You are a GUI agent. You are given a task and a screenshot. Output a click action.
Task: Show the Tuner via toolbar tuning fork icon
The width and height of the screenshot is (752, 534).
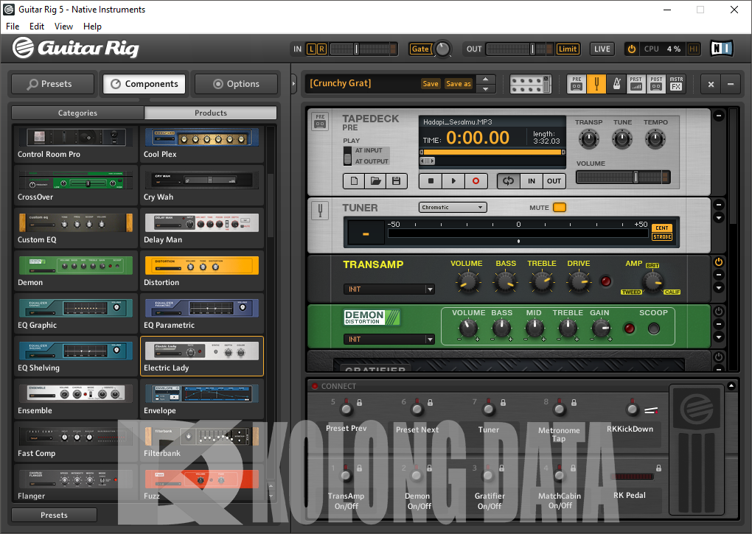pos(596,84)
